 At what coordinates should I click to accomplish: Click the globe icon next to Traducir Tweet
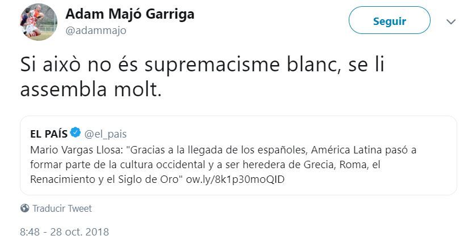[x=24, y=208]
